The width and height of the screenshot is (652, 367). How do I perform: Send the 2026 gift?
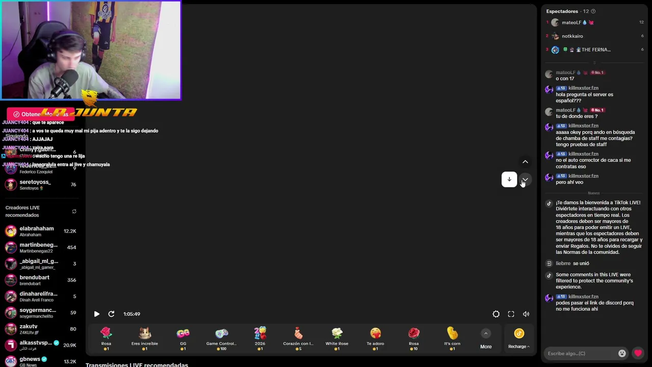tap(260, 339)
